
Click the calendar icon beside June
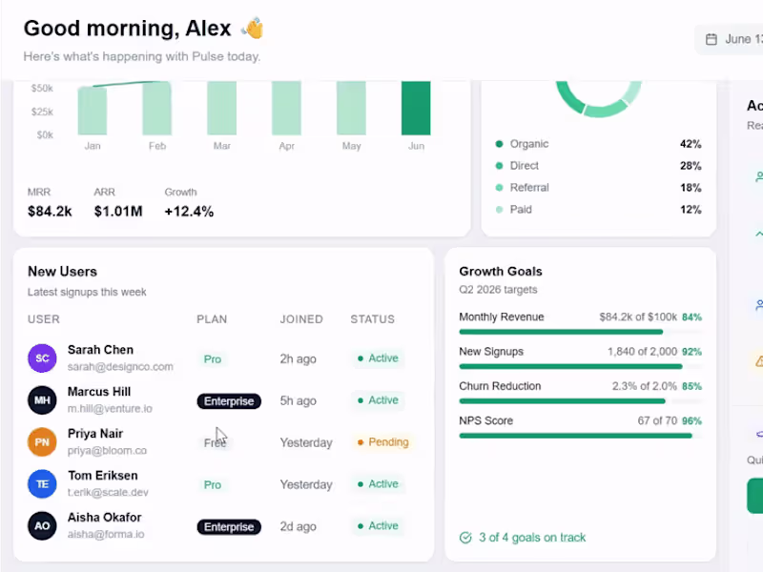711,39
